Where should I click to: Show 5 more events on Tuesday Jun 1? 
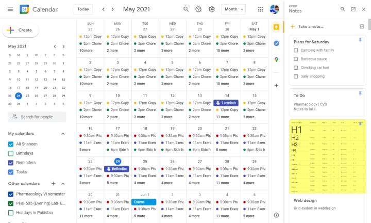(x=140, y=216)
